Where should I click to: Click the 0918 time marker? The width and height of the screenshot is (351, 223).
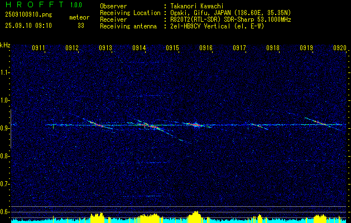click(x=273, y=47)
